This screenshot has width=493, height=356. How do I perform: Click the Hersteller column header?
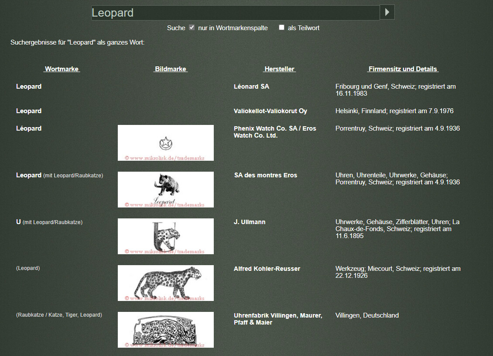coord(279,69)
